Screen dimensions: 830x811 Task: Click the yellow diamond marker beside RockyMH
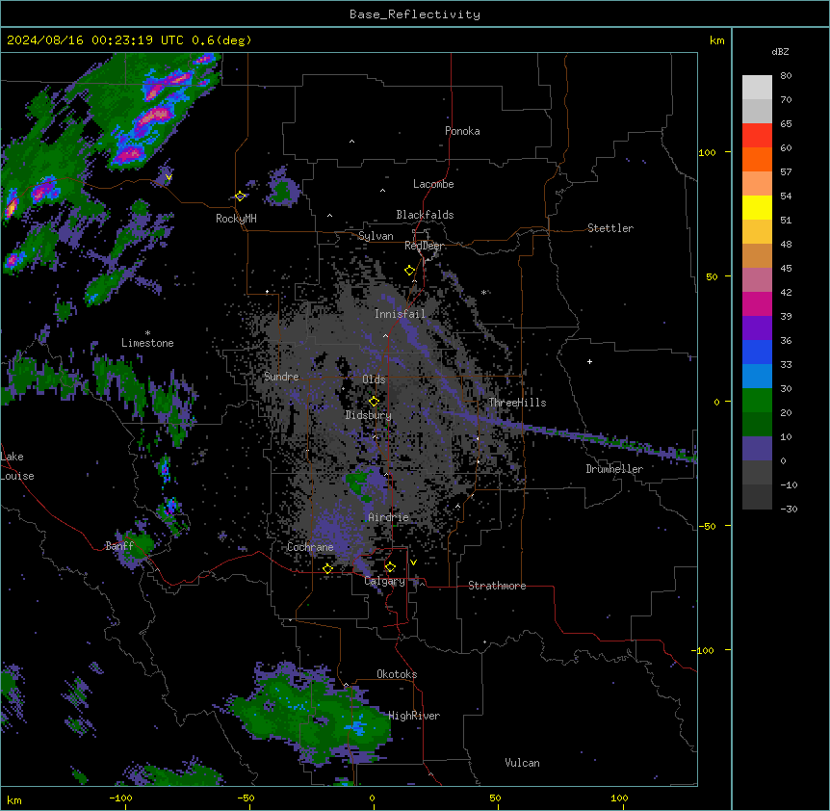click(241, 196)
